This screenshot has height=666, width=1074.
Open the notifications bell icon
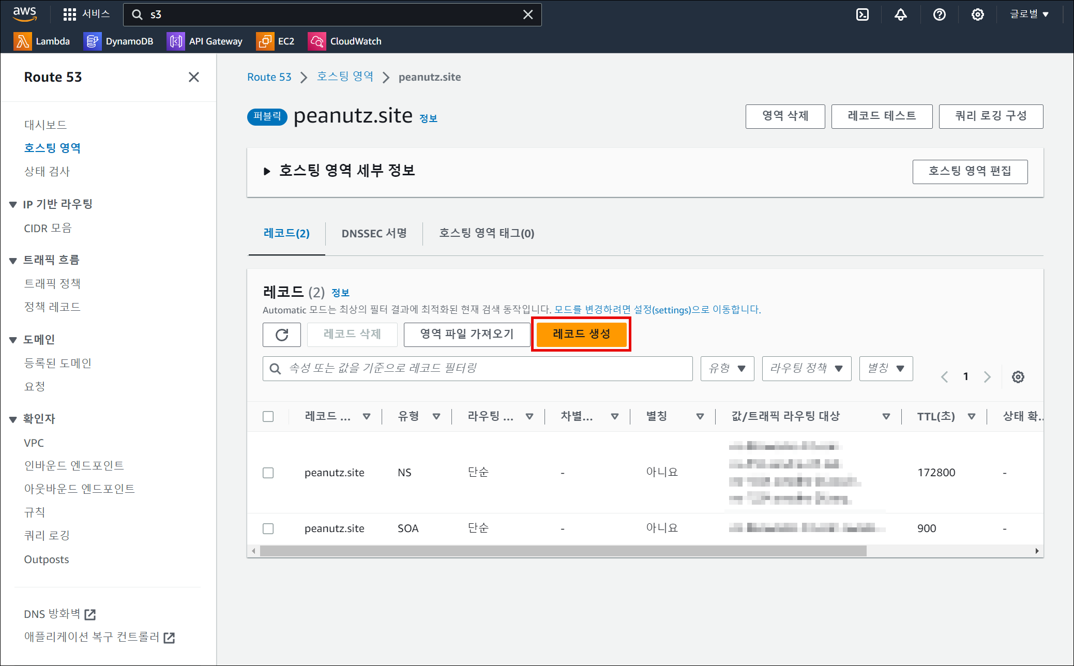pos(900,14)
